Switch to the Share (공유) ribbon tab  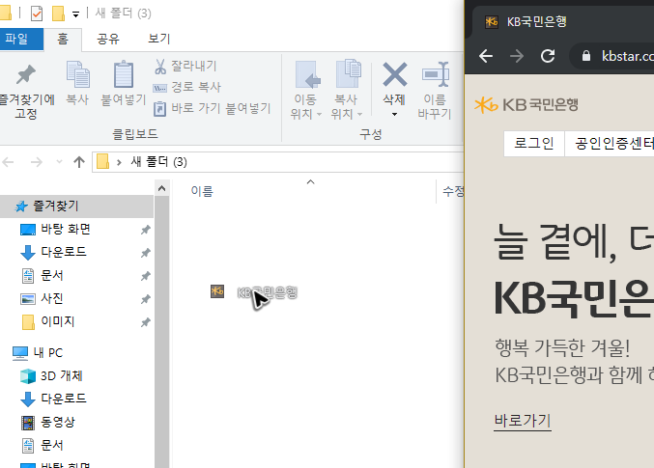(x=108, y=40)
